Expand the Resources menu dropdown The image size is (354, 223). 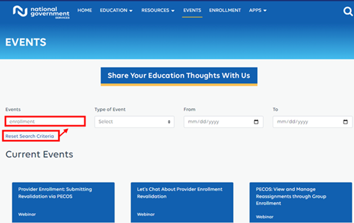(x=158, y=11)
